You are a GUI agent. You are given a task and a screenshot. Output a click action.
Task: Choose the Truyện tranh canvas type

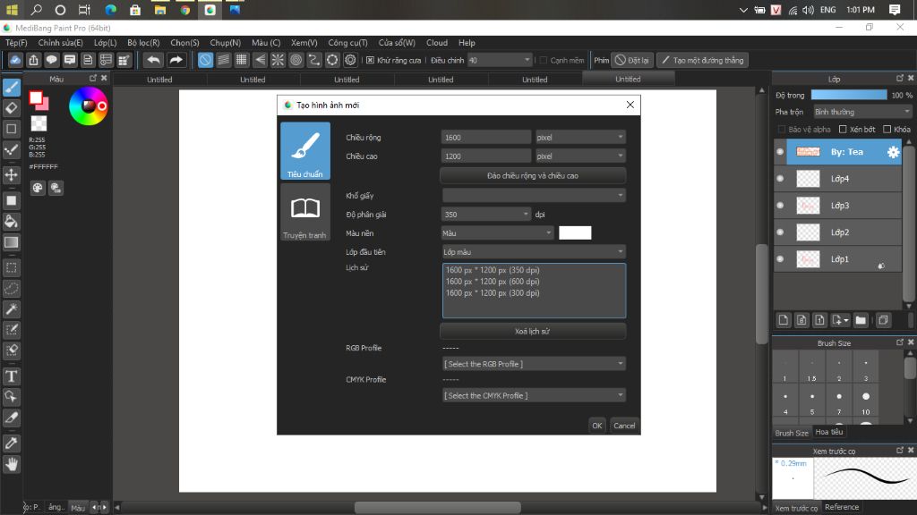[x=305, y=212]
